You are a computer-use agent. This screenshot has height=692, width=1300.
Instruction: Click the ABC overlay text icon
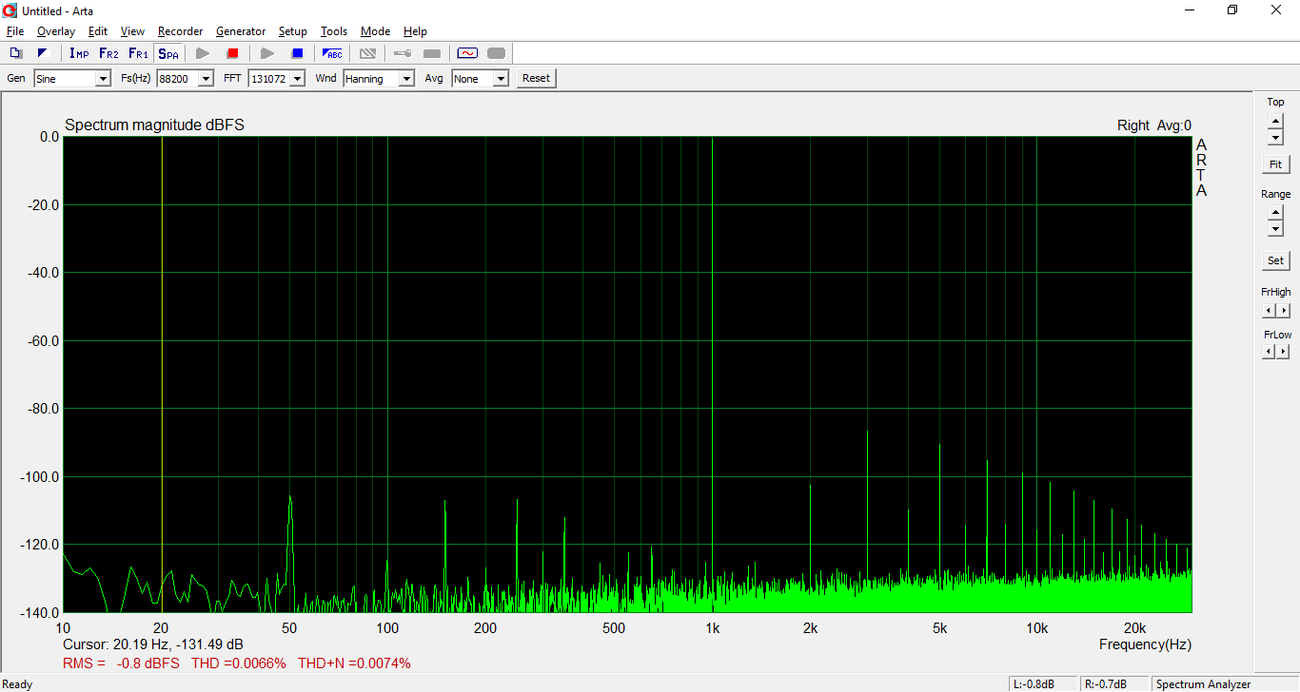pyautogui.click(x=332, y=53)
